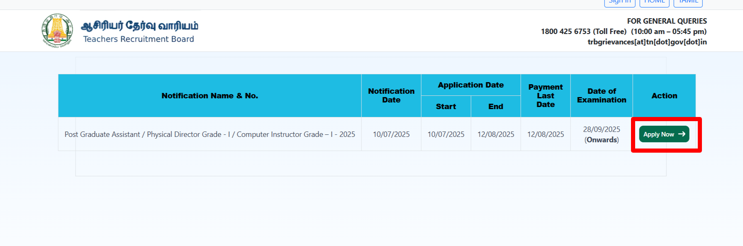Go to HOME from top navigation
This screenshot has height=246, width=743.
[654, 2]
